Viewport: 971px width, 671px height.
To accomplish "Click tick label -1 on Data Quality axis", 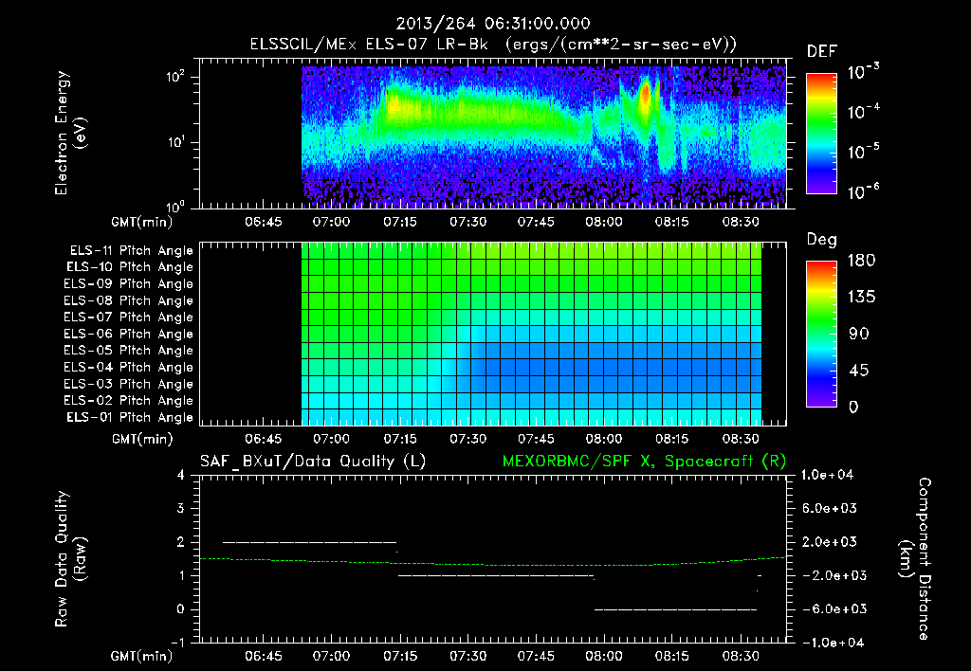I will point(177,643).
